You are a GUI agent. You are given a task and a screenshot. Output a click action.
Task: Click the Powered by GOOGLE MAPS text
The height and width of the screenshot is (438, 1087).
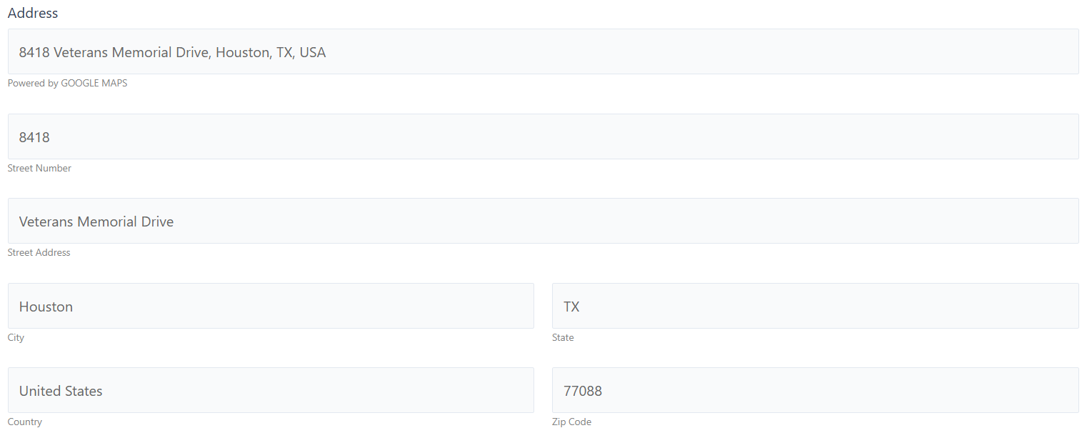click(67, 83)
